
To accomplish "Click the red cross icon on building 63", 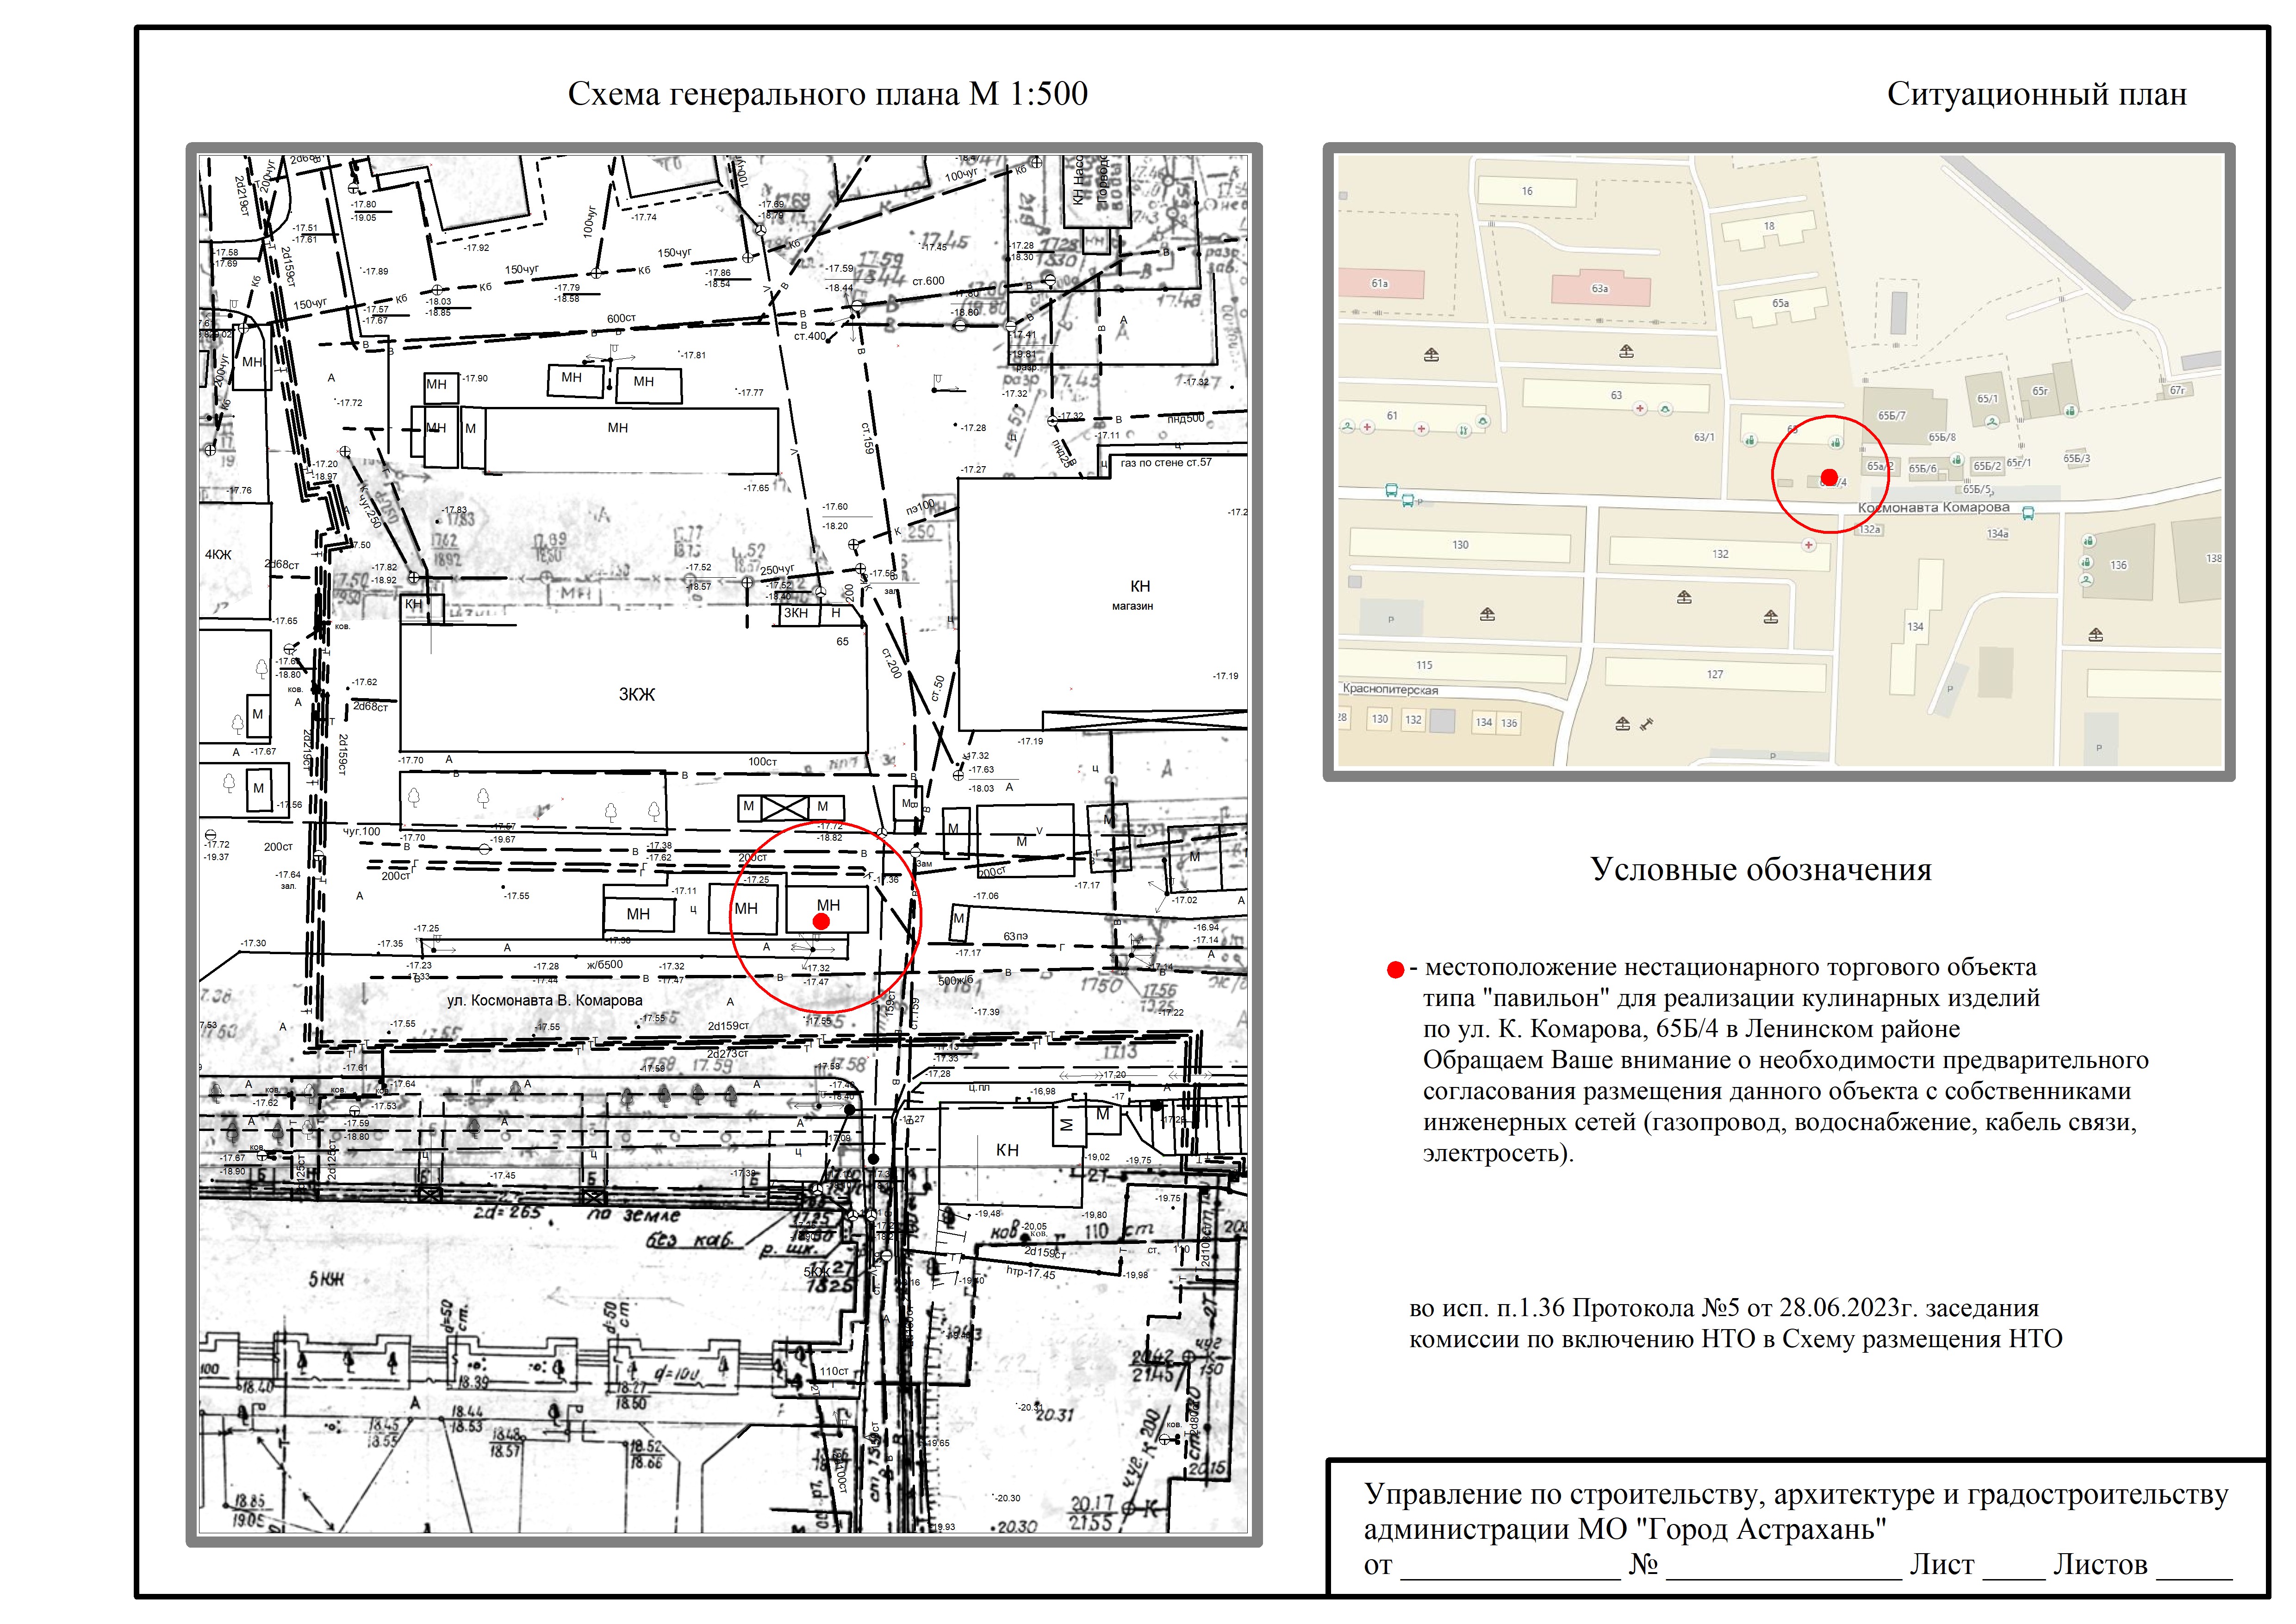I will click(1640, 409).
